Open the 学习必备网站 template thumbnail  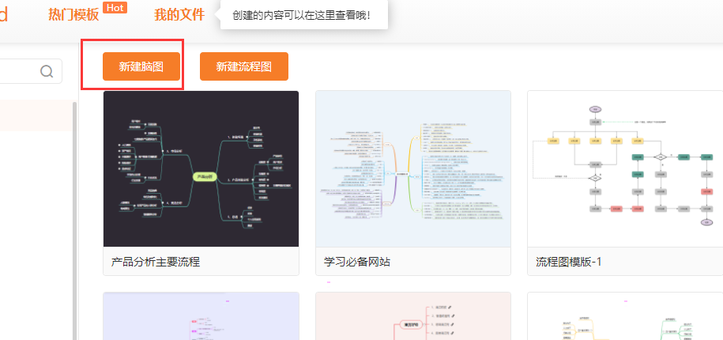tap(412, 168)
